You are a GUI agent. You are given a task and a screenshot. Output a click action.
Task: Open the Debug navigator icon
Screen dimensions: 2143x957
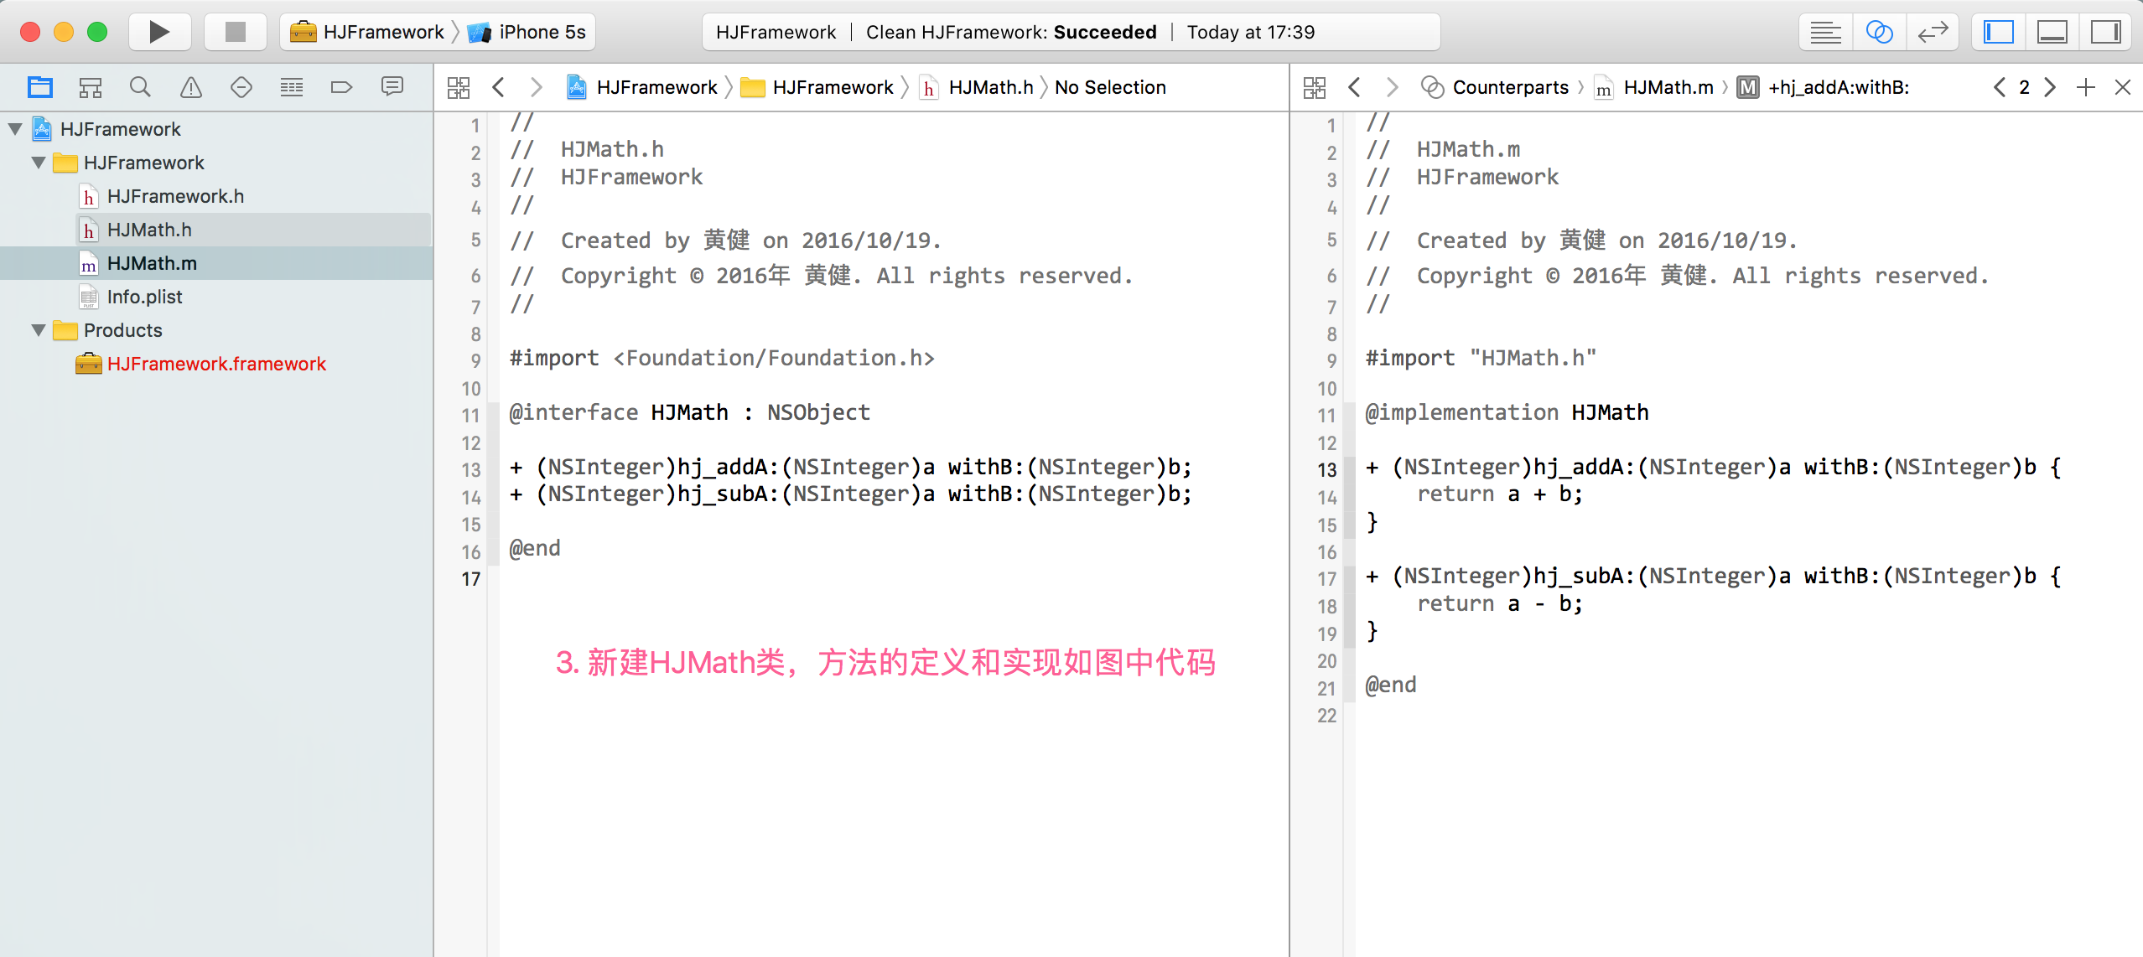pyautogui.click(x=292, y=87)
